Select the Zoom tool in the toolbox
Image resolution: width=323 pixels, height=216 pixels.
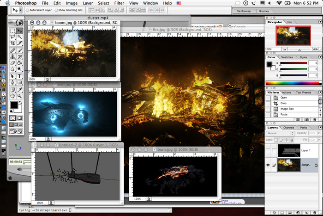tap(19, 96)
